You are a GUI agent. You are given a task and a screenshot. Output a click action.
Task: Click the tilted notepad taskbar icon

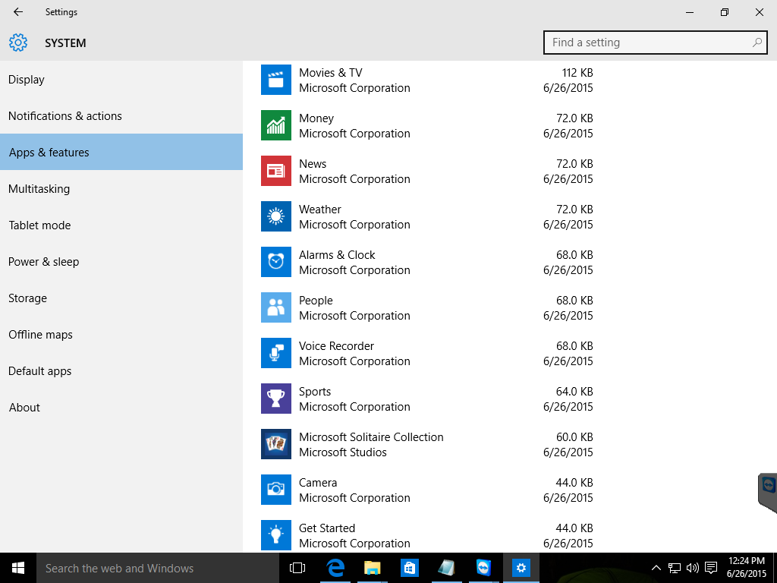point(446,568)
